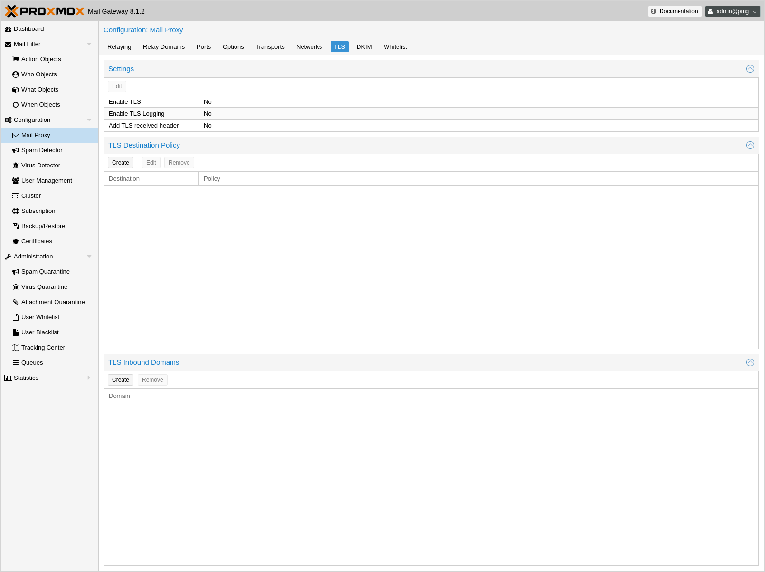Expand the Statistics menu arrow
Viewport: 765px width, 572px height.
89,378
